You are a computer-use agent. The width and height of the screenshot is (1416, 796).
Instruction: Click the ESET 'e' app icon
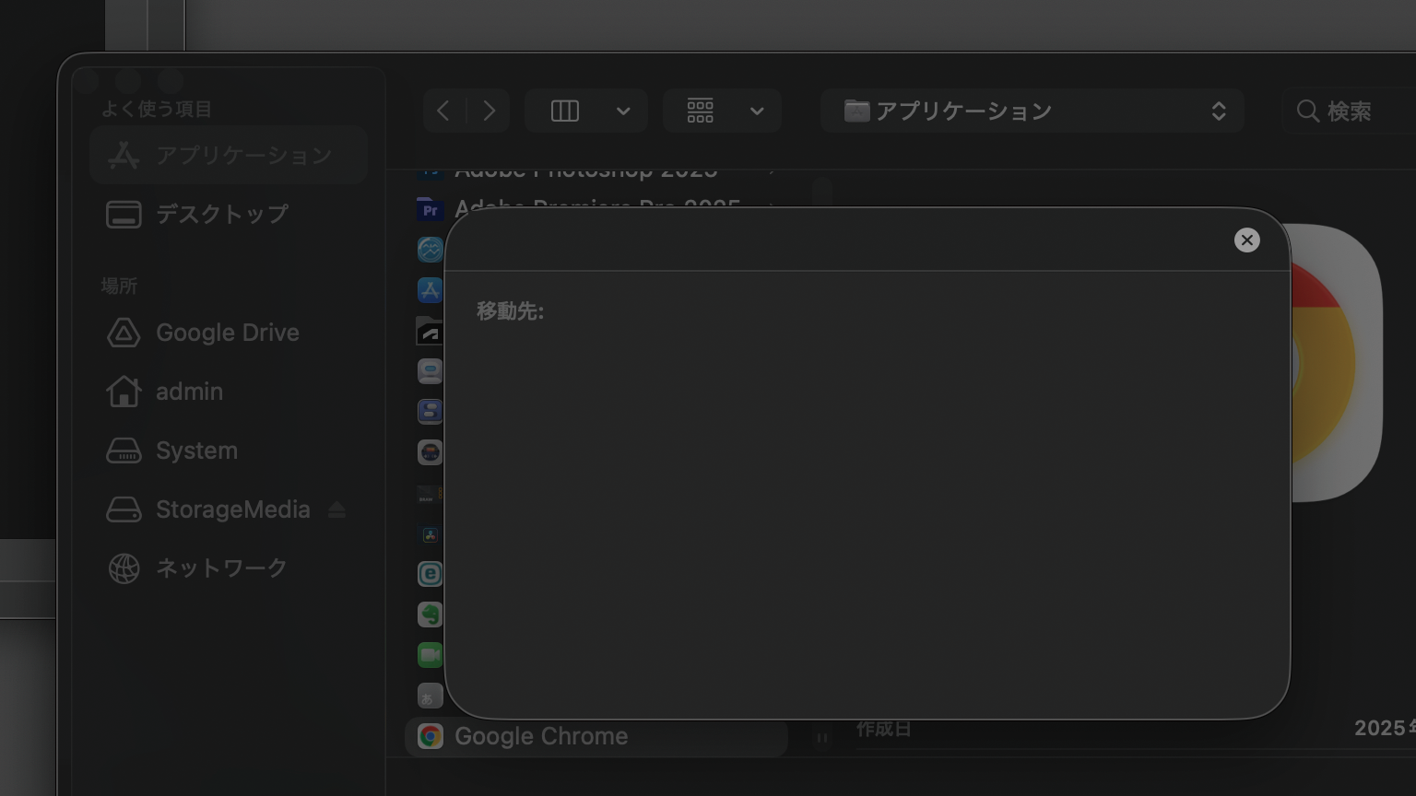click(430, 574)
